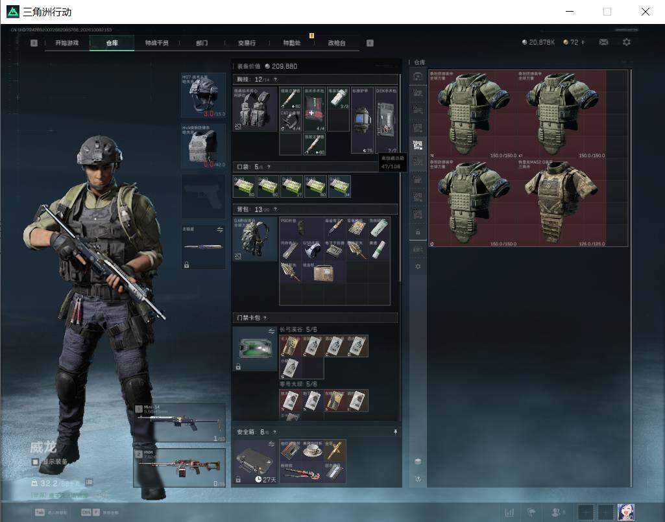Viewport: 665px width, 522px height.
Task: Click the help icon beside 门禁卡包
Action: pyautogui.click(x=265, y=318)
